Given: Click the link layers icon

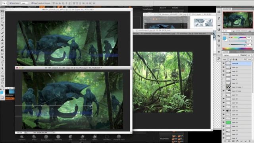Looking at the screenshot, I should coord(225,141).
